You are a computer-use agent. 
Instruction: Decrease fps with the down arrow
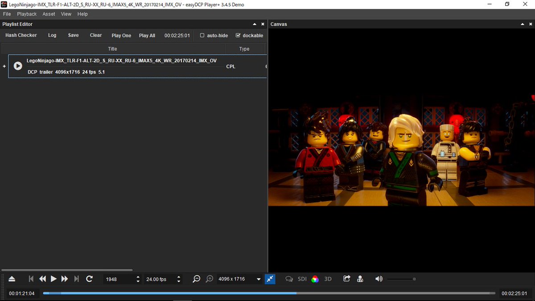(x=179, y=282)
